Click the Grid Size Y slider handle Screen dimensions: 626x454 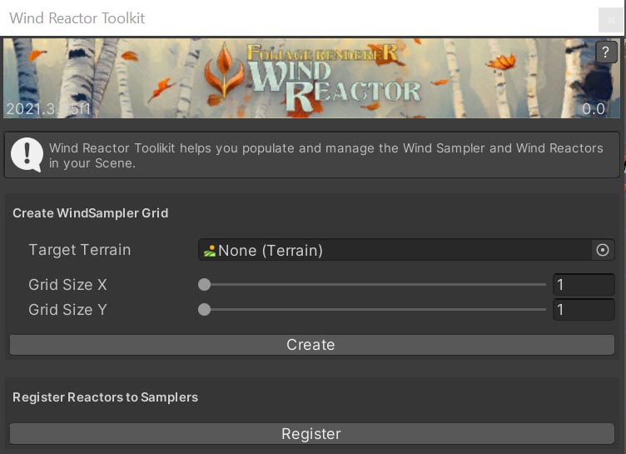click(x=204, y=310)
